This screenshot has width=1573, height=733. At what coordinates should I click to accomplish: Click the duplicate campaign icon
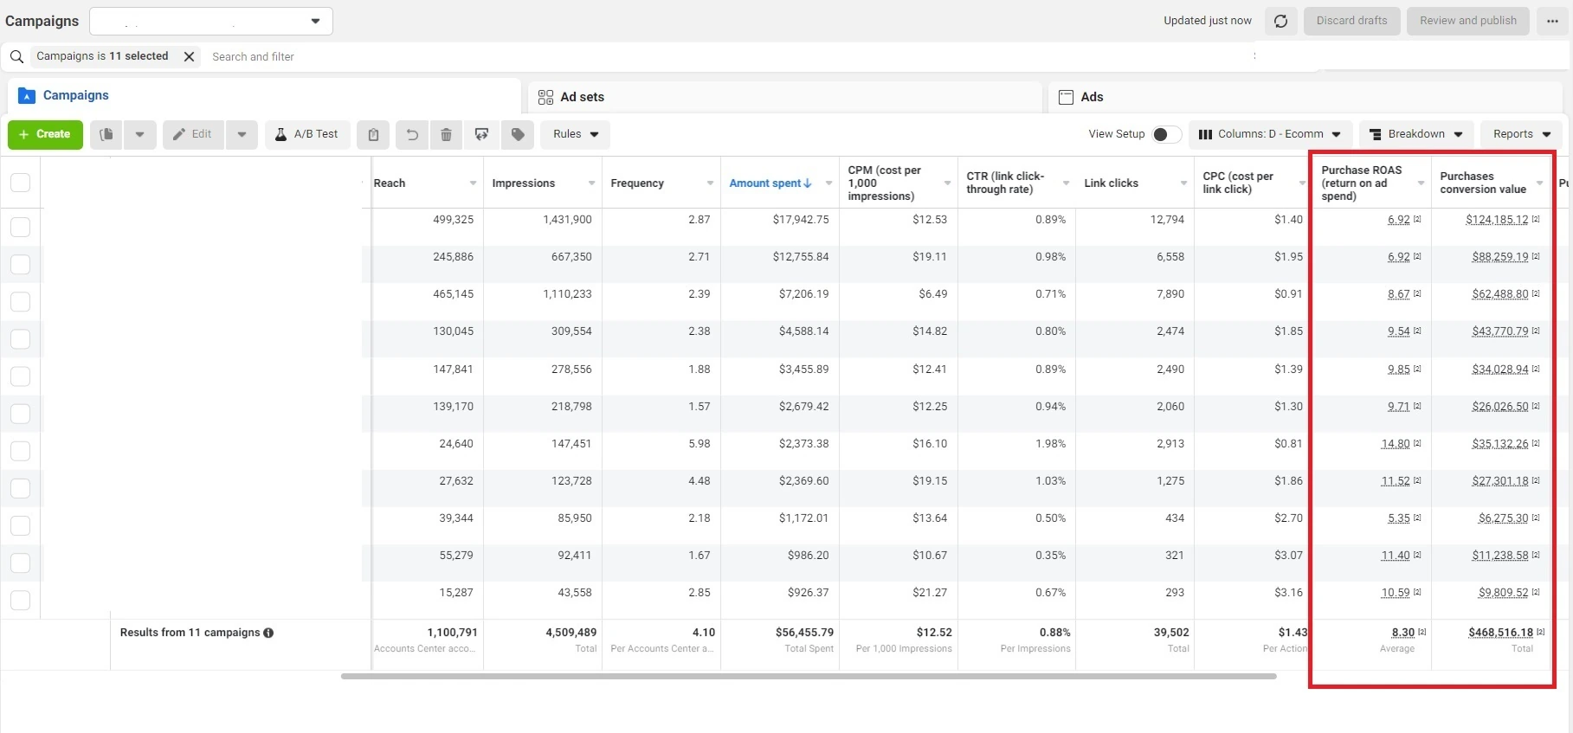(x=106, y=135)
